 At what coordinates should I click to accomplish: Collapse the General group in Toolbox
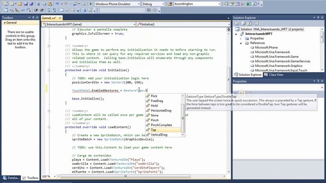coord(5,22)
